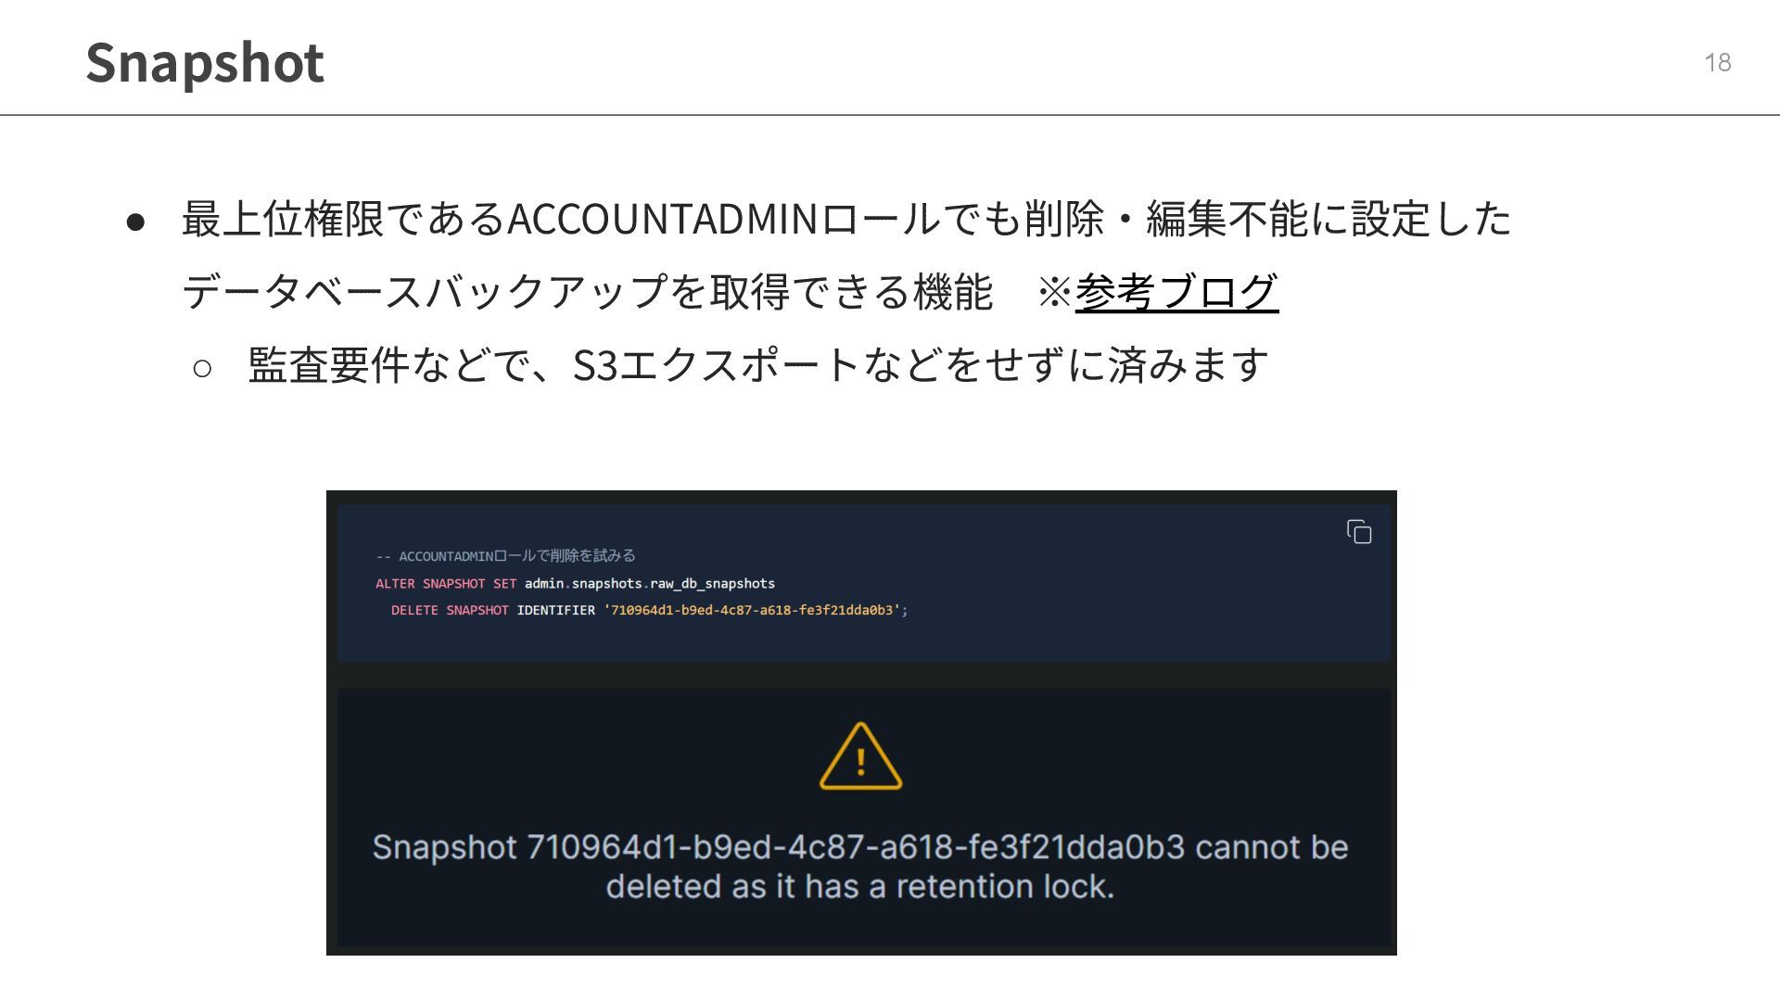Image resolution: width=1780 pixels, height=1001 pixels.
Task: Click the snapshot identifier string in code
Action: tap(756, 610)
